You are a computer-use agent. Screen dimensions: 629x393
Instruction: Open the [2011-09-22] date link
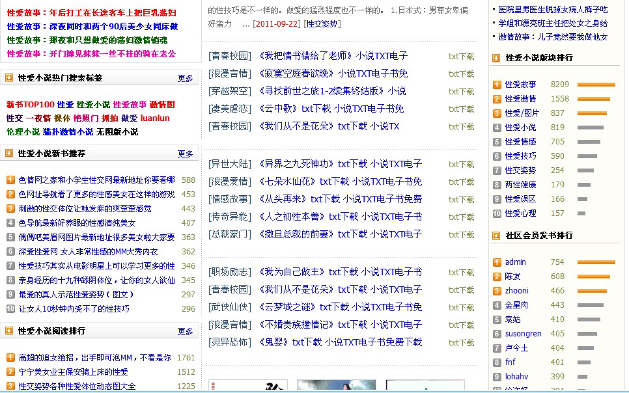[276, 23]
